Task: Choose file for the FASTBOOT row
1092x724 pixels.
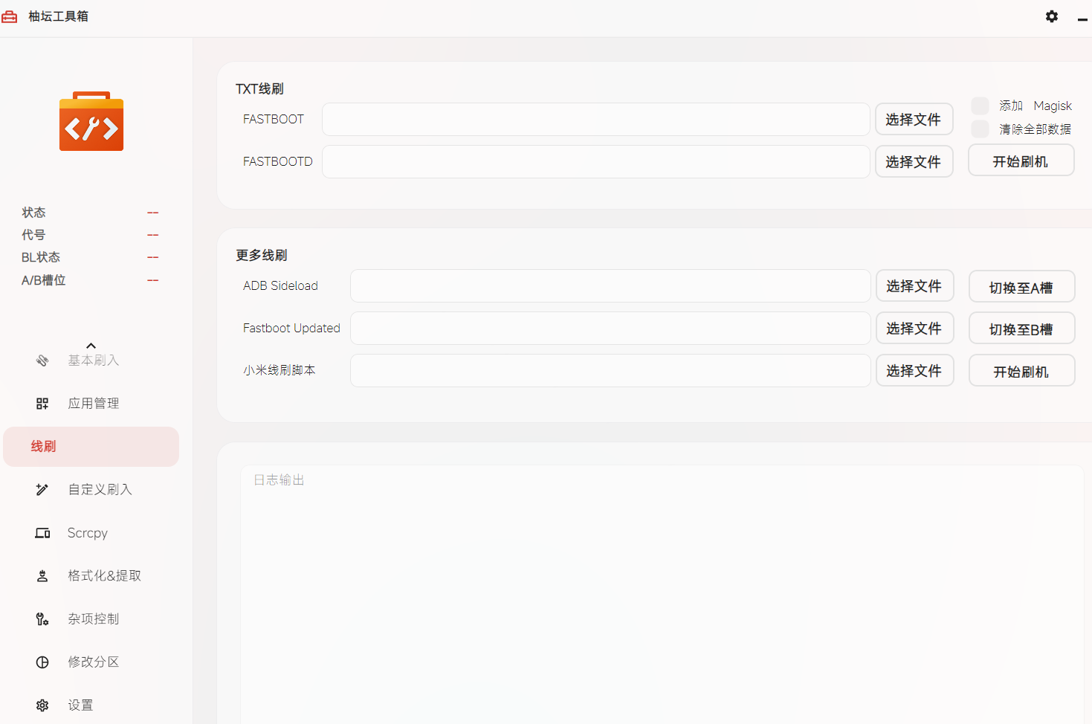Action: [914, 120]
